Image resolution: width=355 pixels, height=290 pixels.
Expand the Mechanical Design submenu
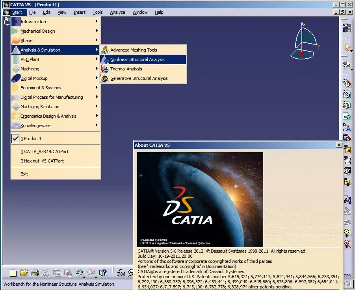tap(56, 31)
